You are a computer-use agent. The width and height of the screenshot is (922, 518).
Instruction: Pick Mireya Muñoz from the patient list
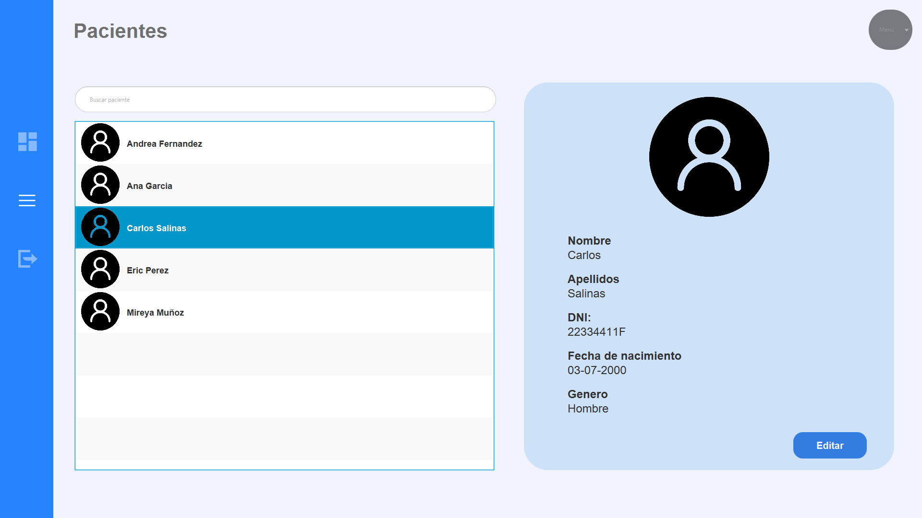pyautogui.click(x=155, y=313)
